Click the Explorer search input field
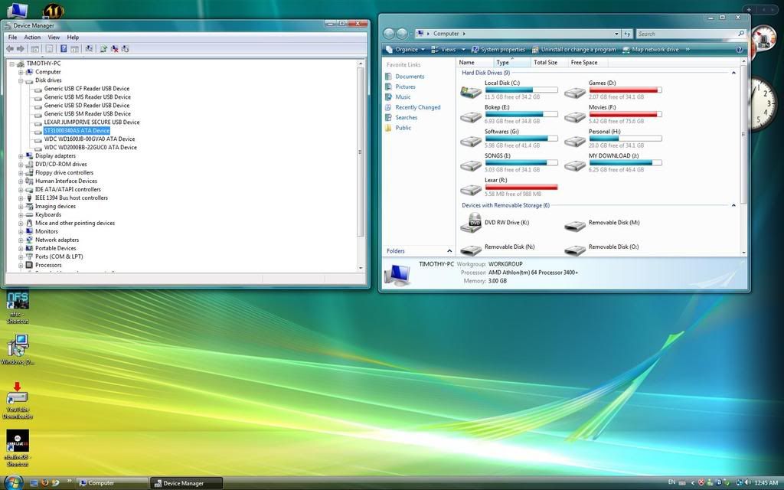 click(x=686, y=34)
